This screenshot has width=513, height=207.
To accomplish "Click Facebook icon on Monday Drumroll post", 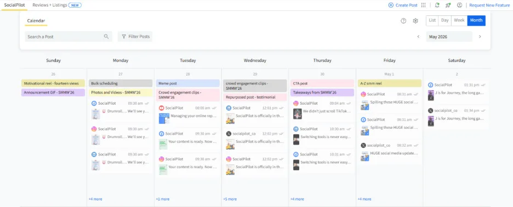I will tap(94, 104).
